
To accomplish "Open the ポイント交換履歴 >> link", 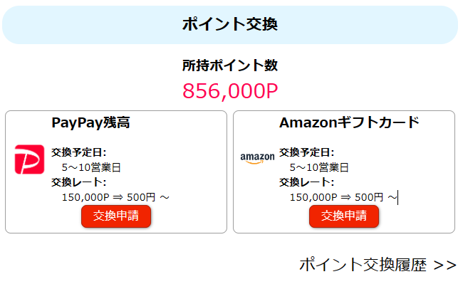I will tap(378, 266).
